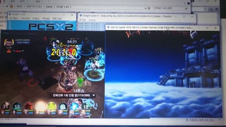Select 로컬 디스크 (C:) in the breadcrumb
Viewport: 226px width, 127px height.
(x=34, y=7)
